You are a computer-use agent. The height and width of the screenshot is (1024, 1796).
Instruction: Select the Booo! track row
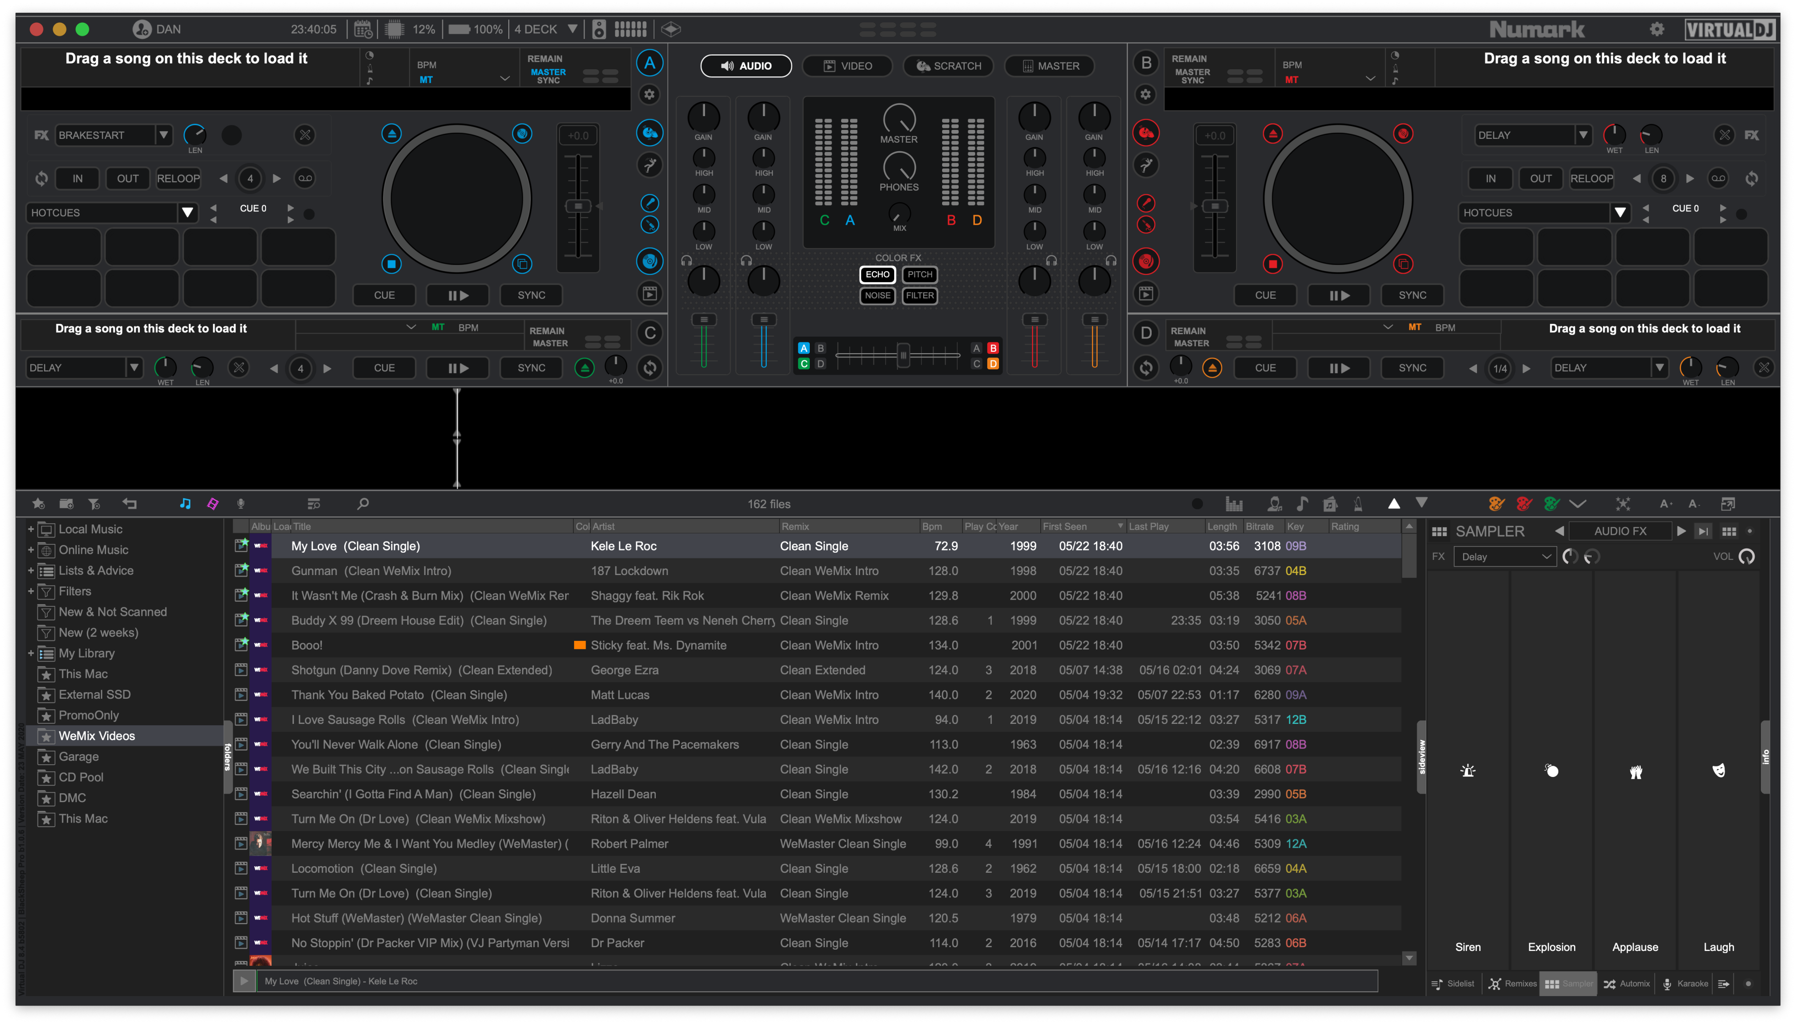(307, 645)
